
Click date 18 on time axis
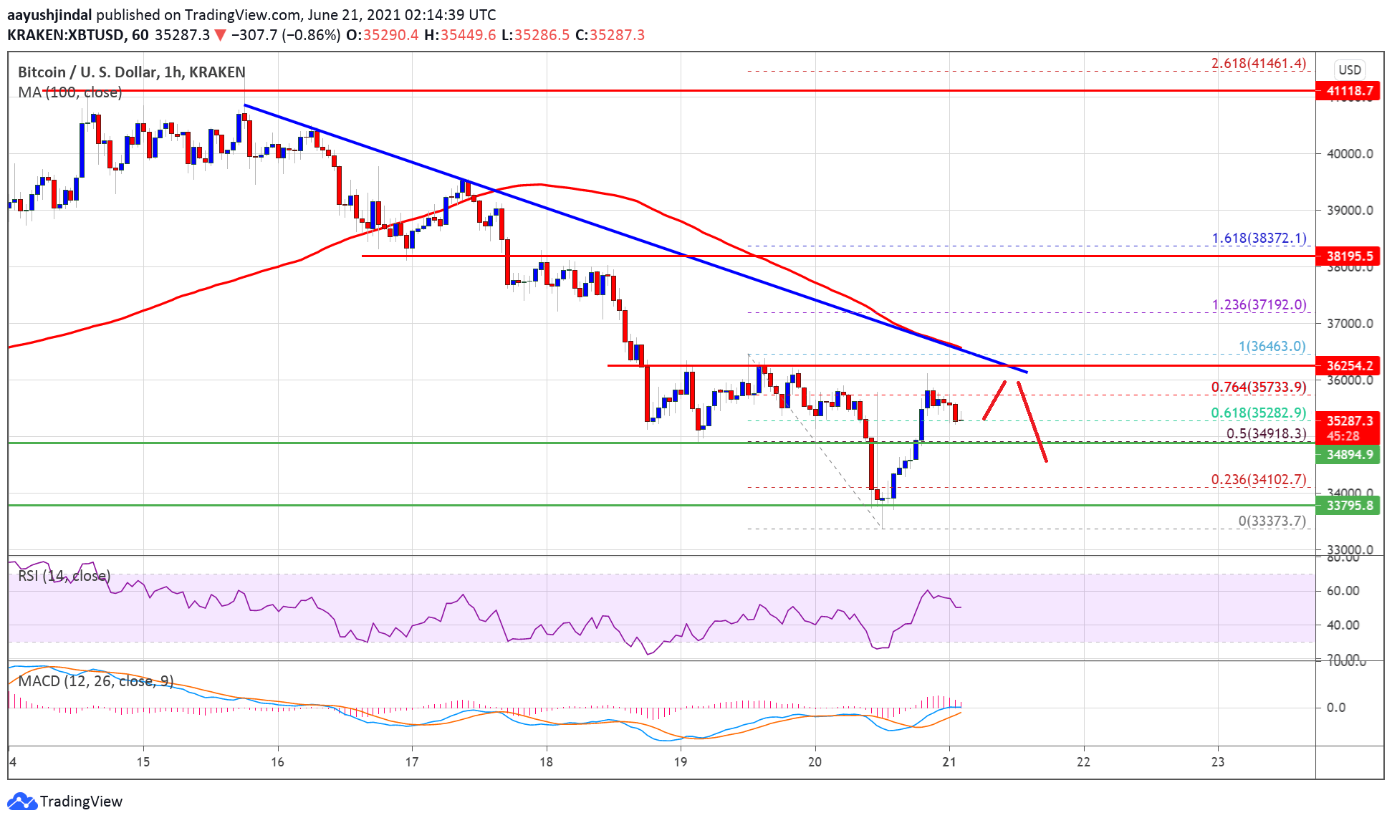pyautogui.click(x=546, y=761)
